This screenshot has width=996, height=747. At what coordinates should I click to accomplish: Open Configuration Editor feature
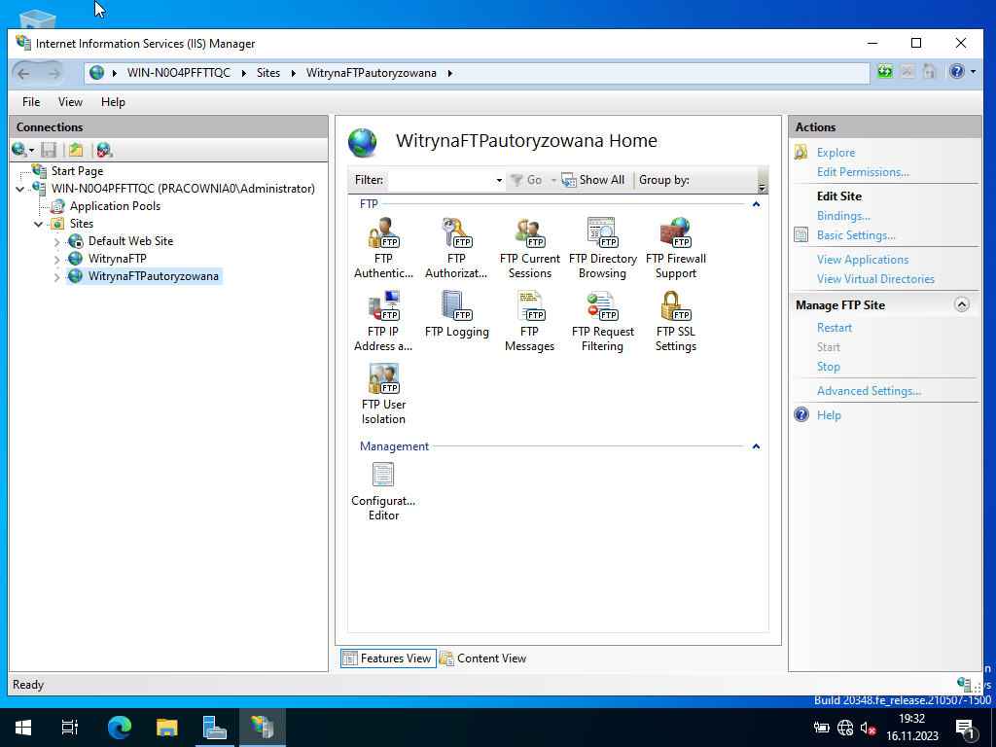click(x=383, y=491)
